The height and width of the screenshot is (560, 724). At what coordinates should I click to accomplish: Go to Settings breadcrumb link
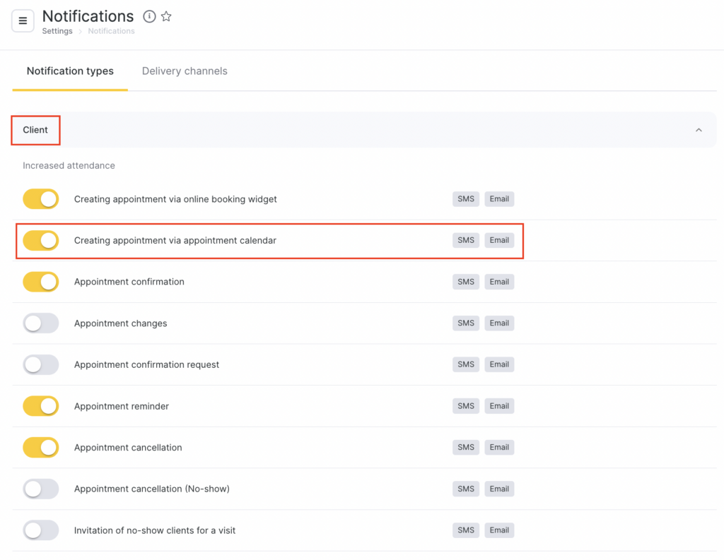[x=57, y=31]
